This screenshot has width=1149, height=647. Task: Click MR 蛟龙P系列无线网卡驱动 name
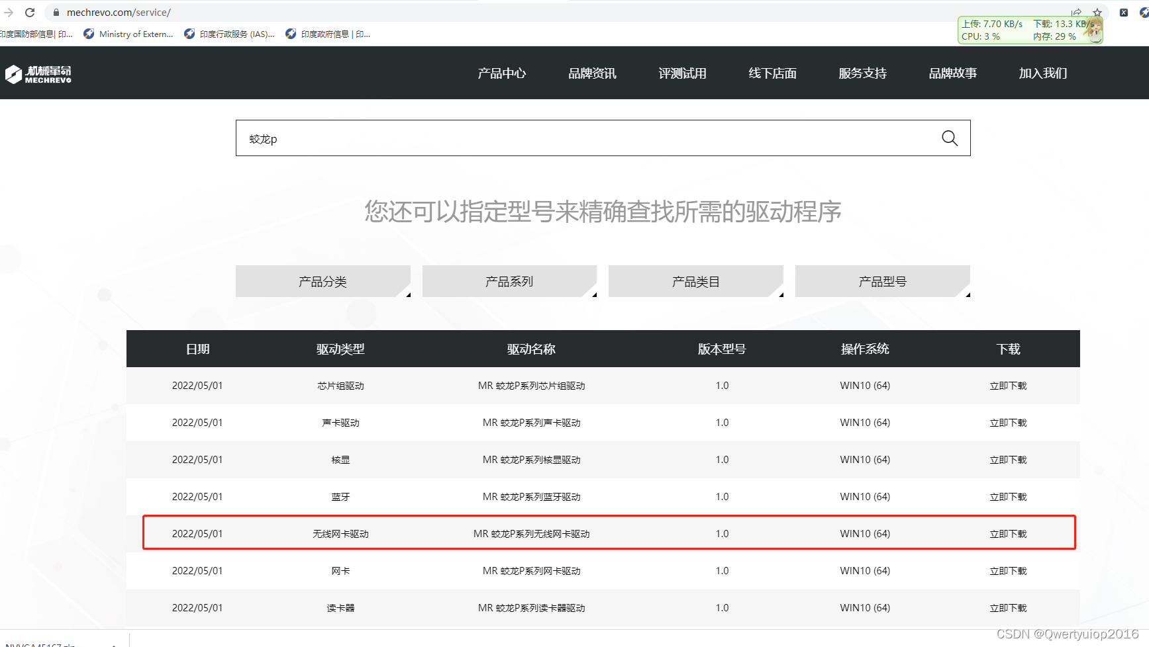(x=531, y=534)
